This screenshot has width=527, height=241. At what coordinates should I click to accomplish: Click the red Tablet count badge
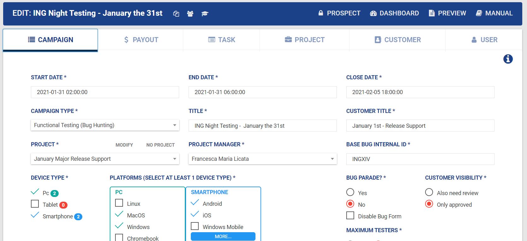[63, 205]
